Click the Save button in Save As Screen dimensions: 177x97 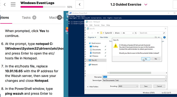click(146, 86)
